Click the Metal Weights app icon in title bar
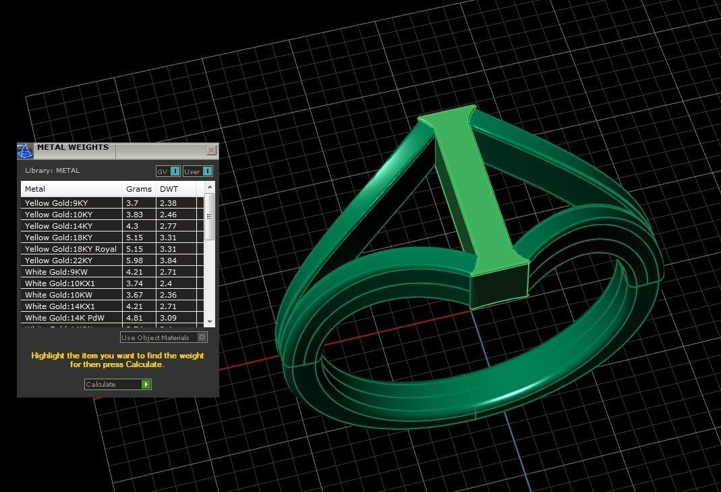The image size is (721, 492). (25, 151)
